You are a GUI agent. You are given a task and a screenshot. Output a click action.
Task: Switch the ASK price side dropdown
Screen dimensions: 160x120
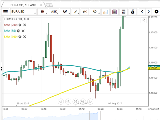click(54, 12)
